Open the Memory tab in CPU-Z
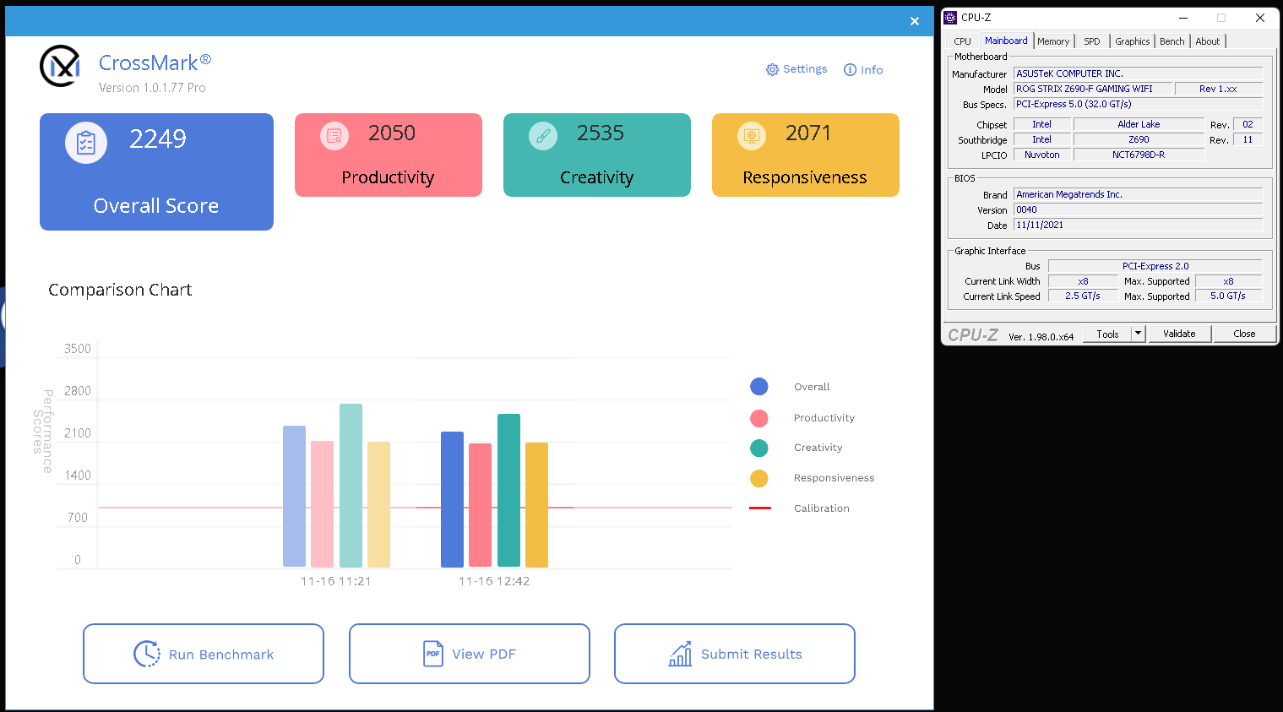This screenshot has width=1283, height=712. tap(1053, 41)
